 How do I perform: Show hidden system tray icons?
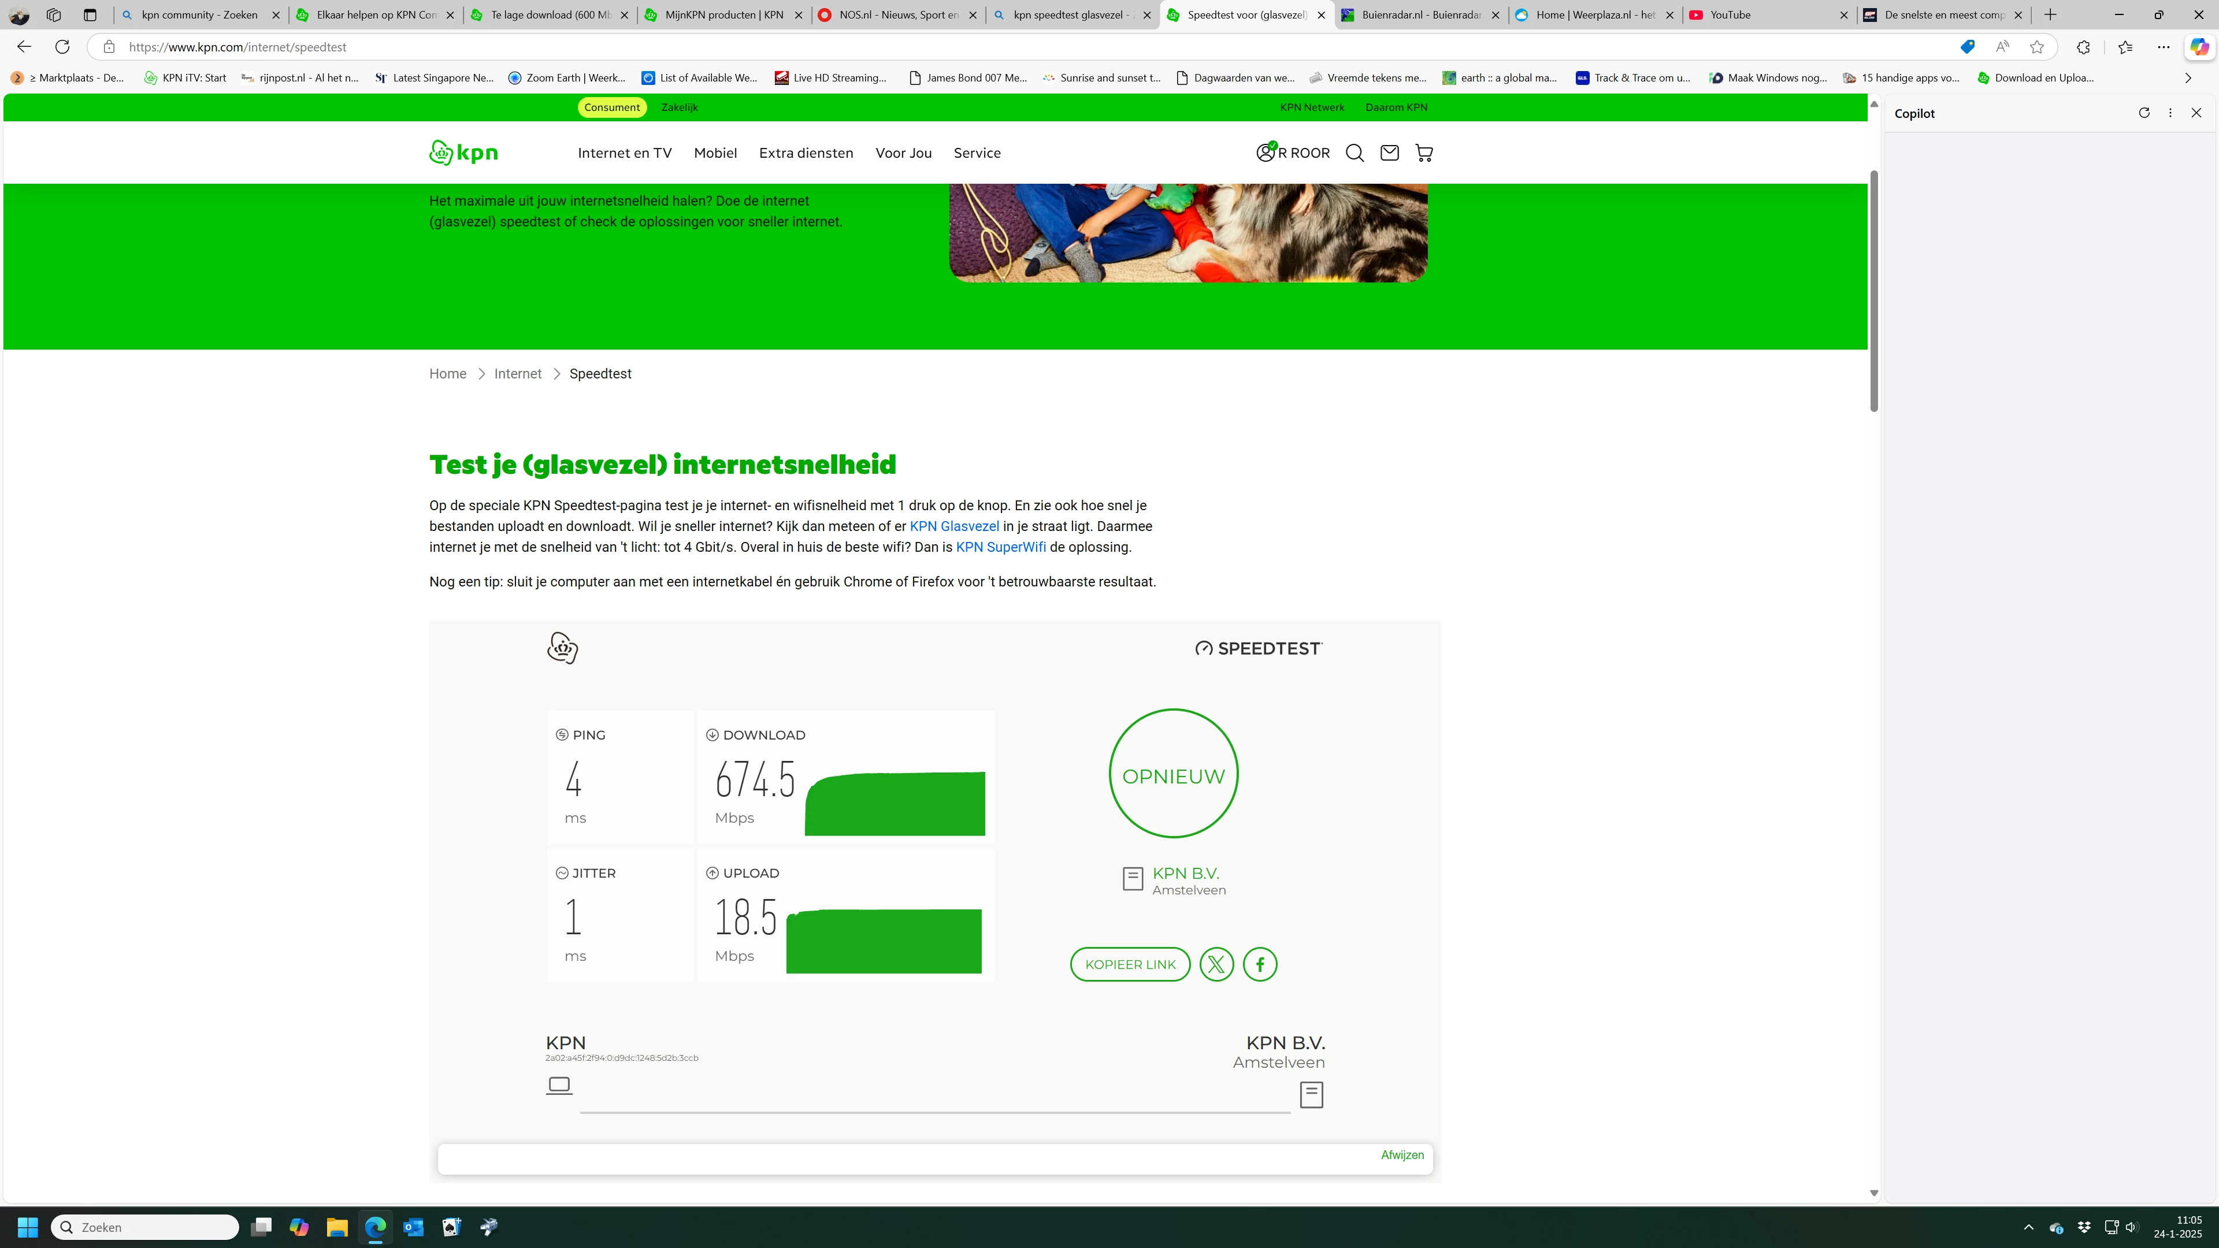pos(2028,1227)
